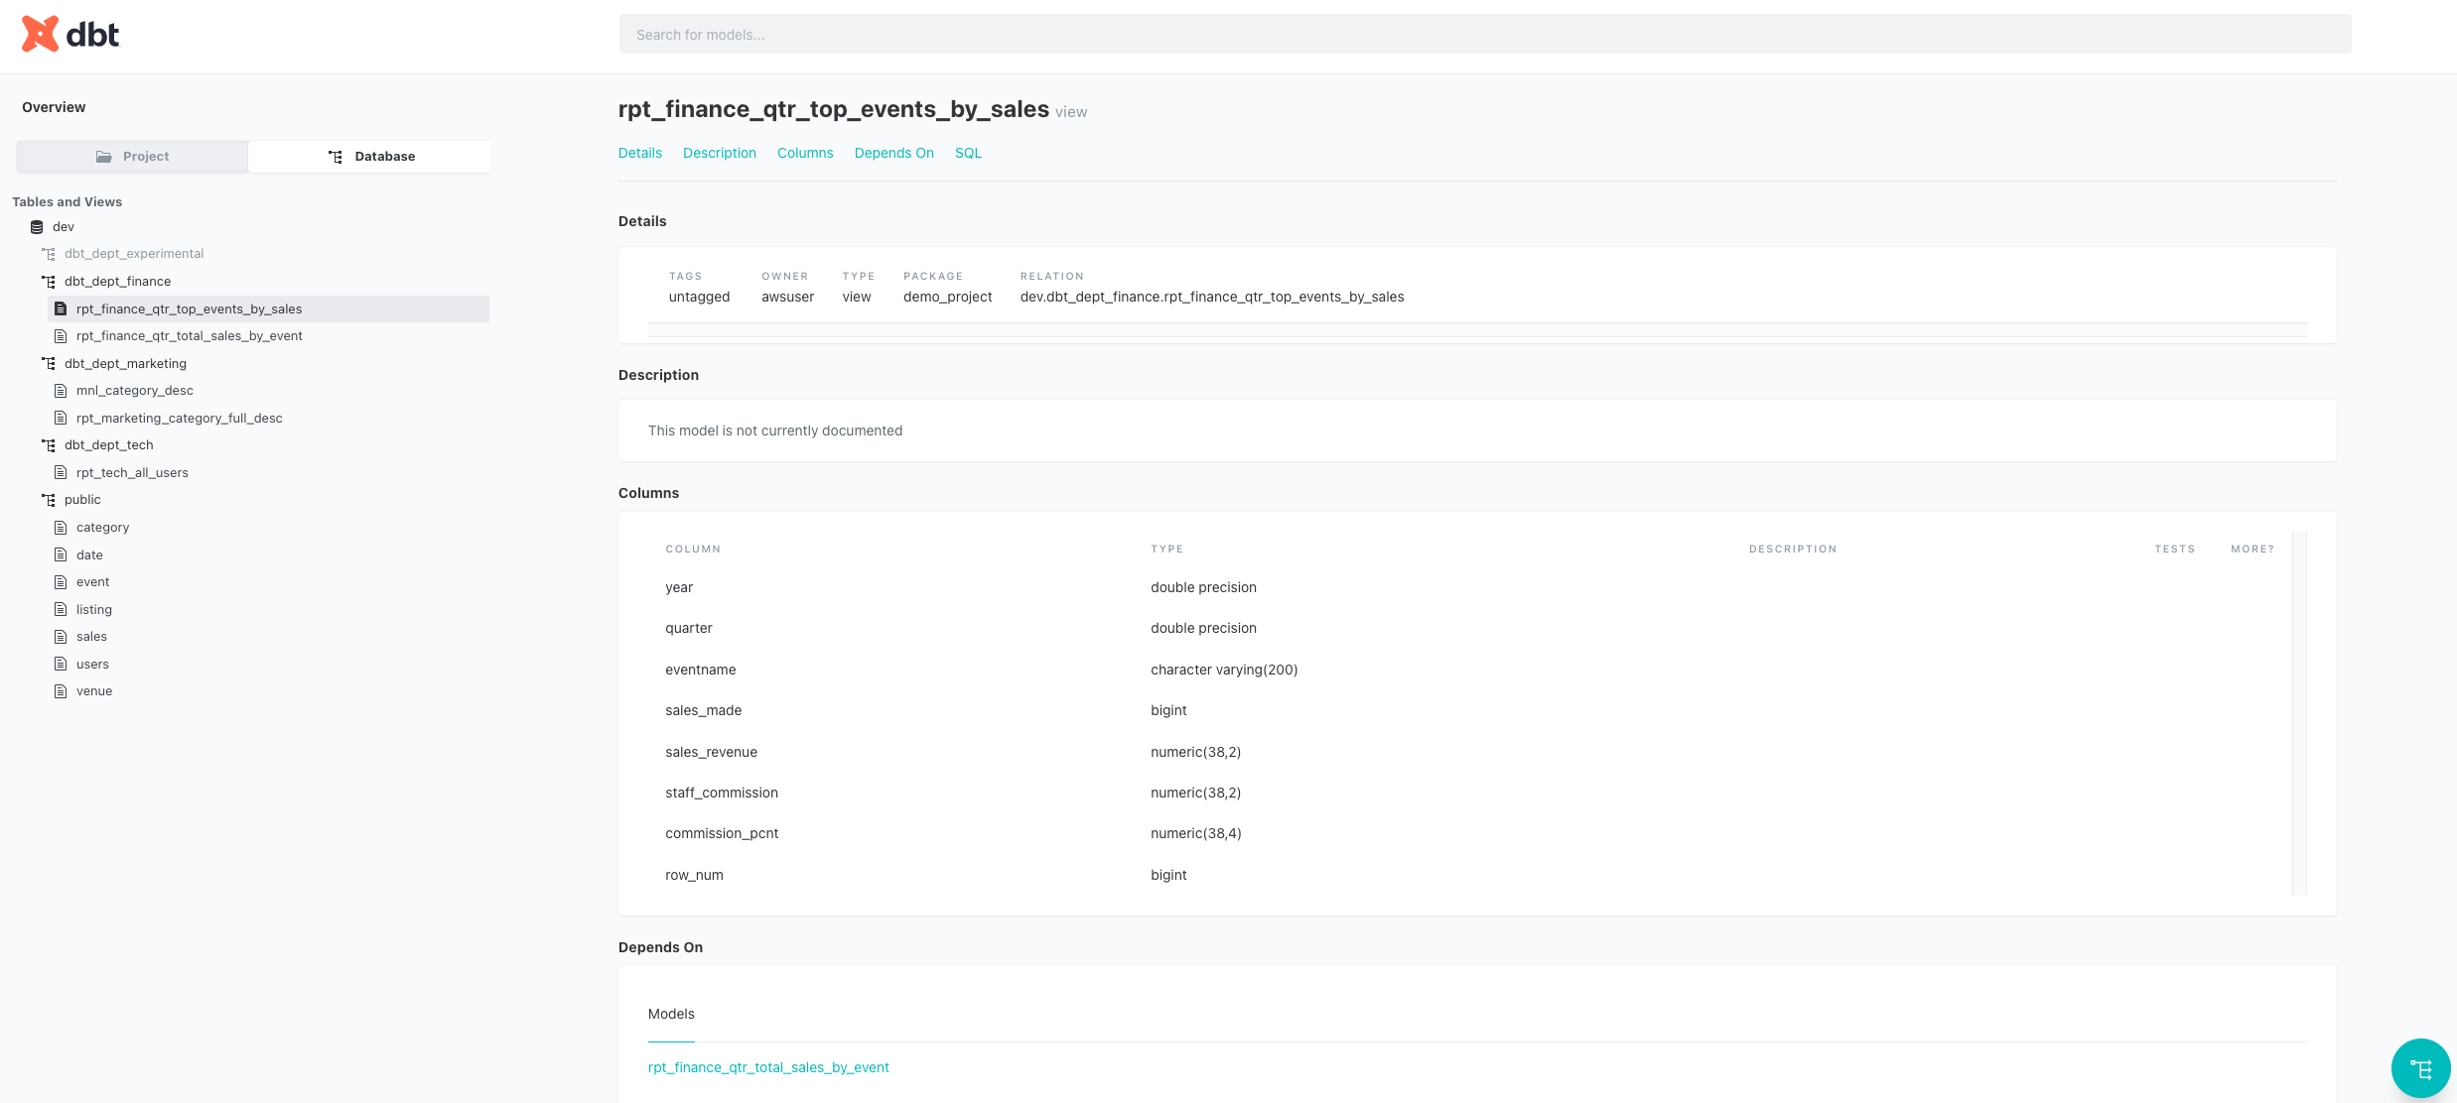Open the rpt_finance_qtr_total_sales_by_event dependency link

click(x=768, y=1067)
